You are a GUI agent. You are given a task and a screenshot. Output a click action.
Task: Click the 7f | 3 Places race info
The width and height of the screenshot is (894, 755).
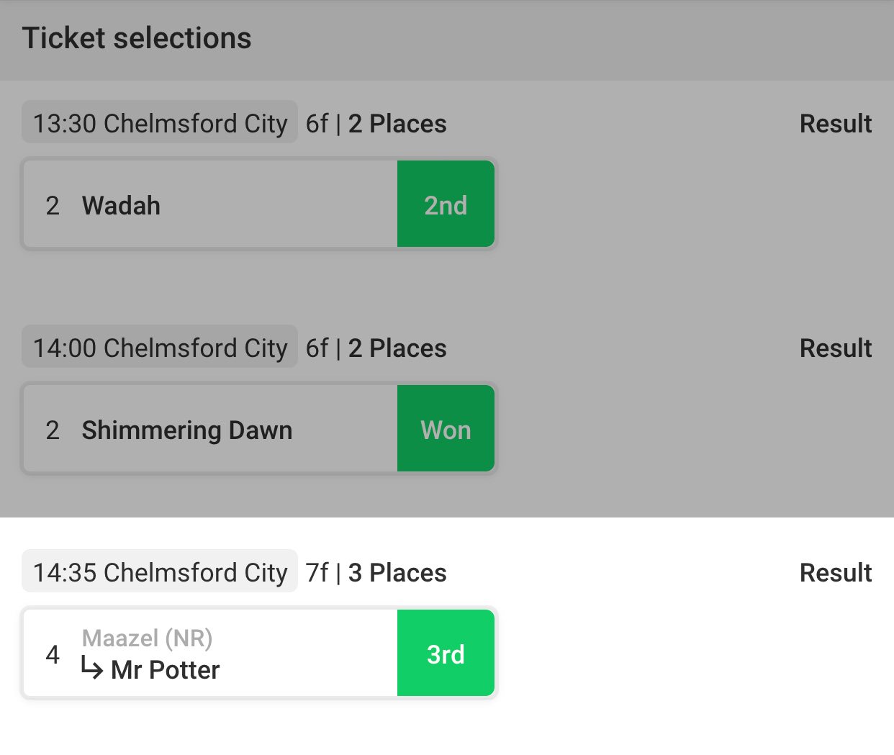376,573
